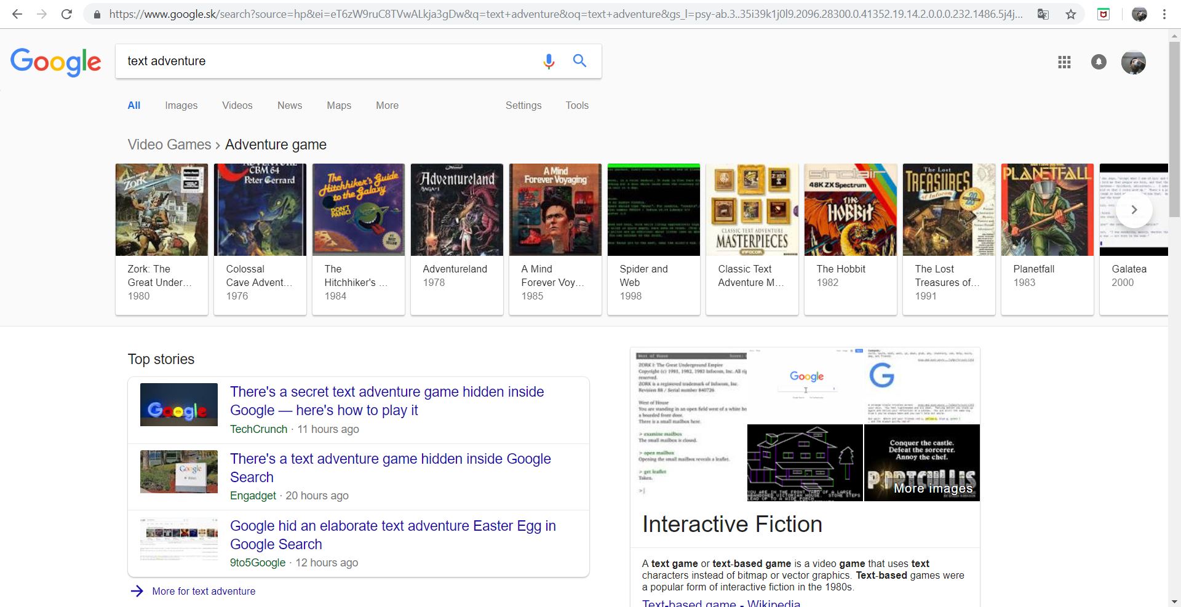The width and height of the screenshot is (1181, 607).
Task: Open the Adventureland 1978 card
Action: pos(457,239)
